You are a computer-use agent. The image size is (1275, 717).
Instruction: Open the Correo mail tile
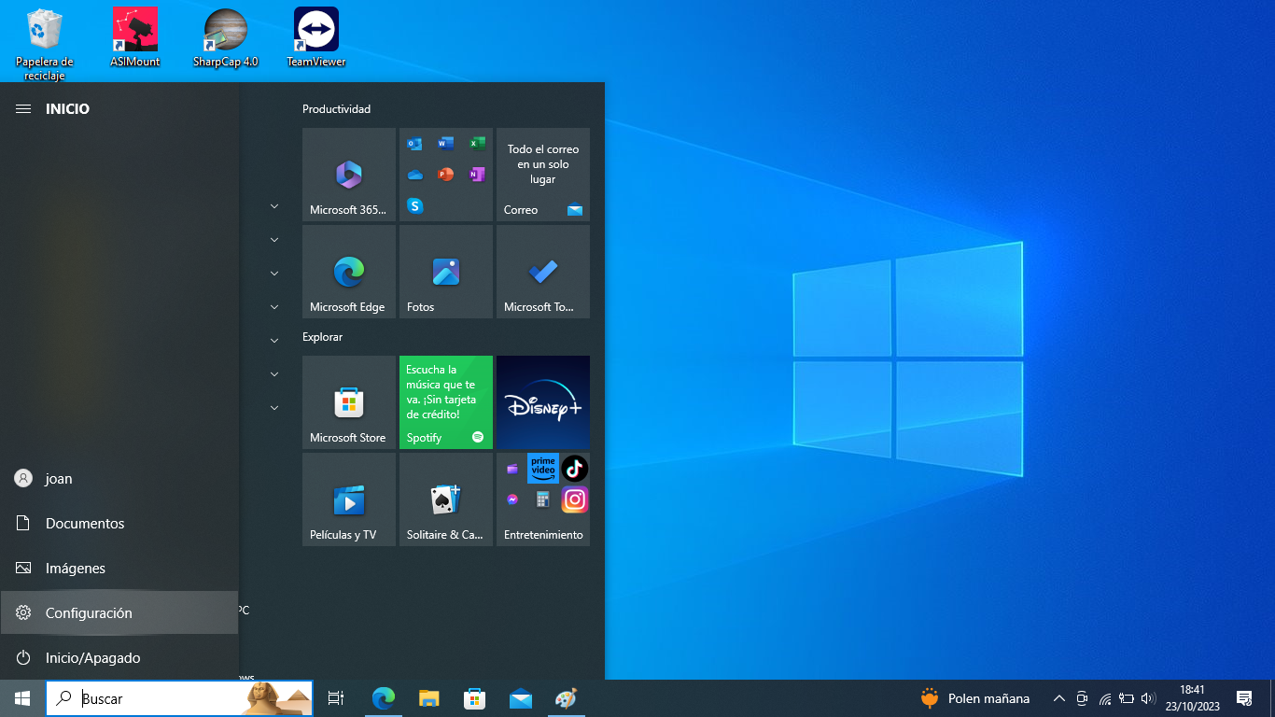[x=543, y=175]
